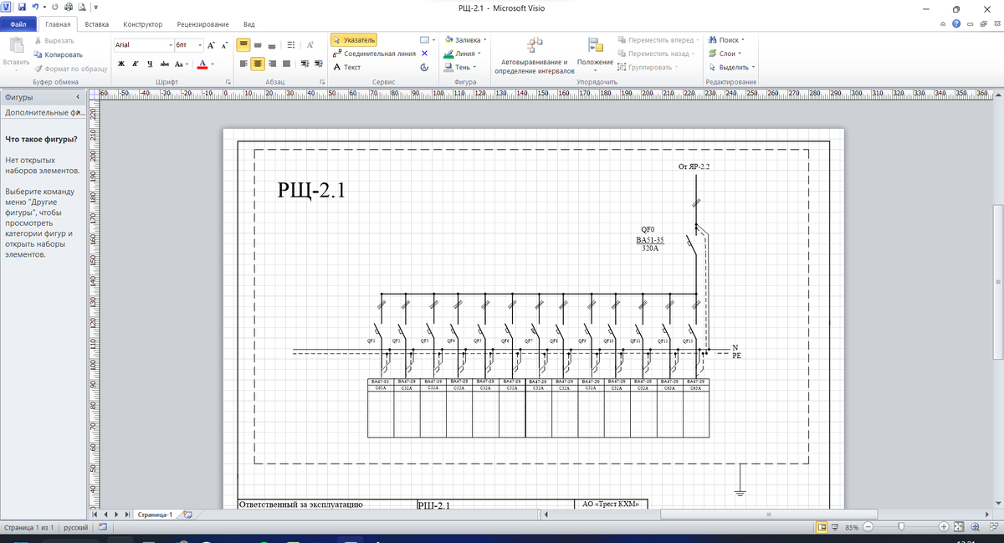This screenshot has width=1004, height=543.
Task: Open Paragraph dialog launcher in Абзац group
Action: click(321, 82)
